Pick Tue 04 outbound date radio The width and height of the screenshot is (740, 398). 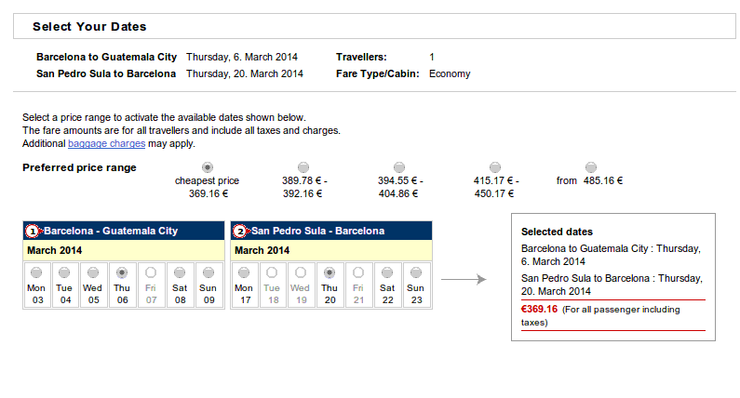[x=64, y=272]
